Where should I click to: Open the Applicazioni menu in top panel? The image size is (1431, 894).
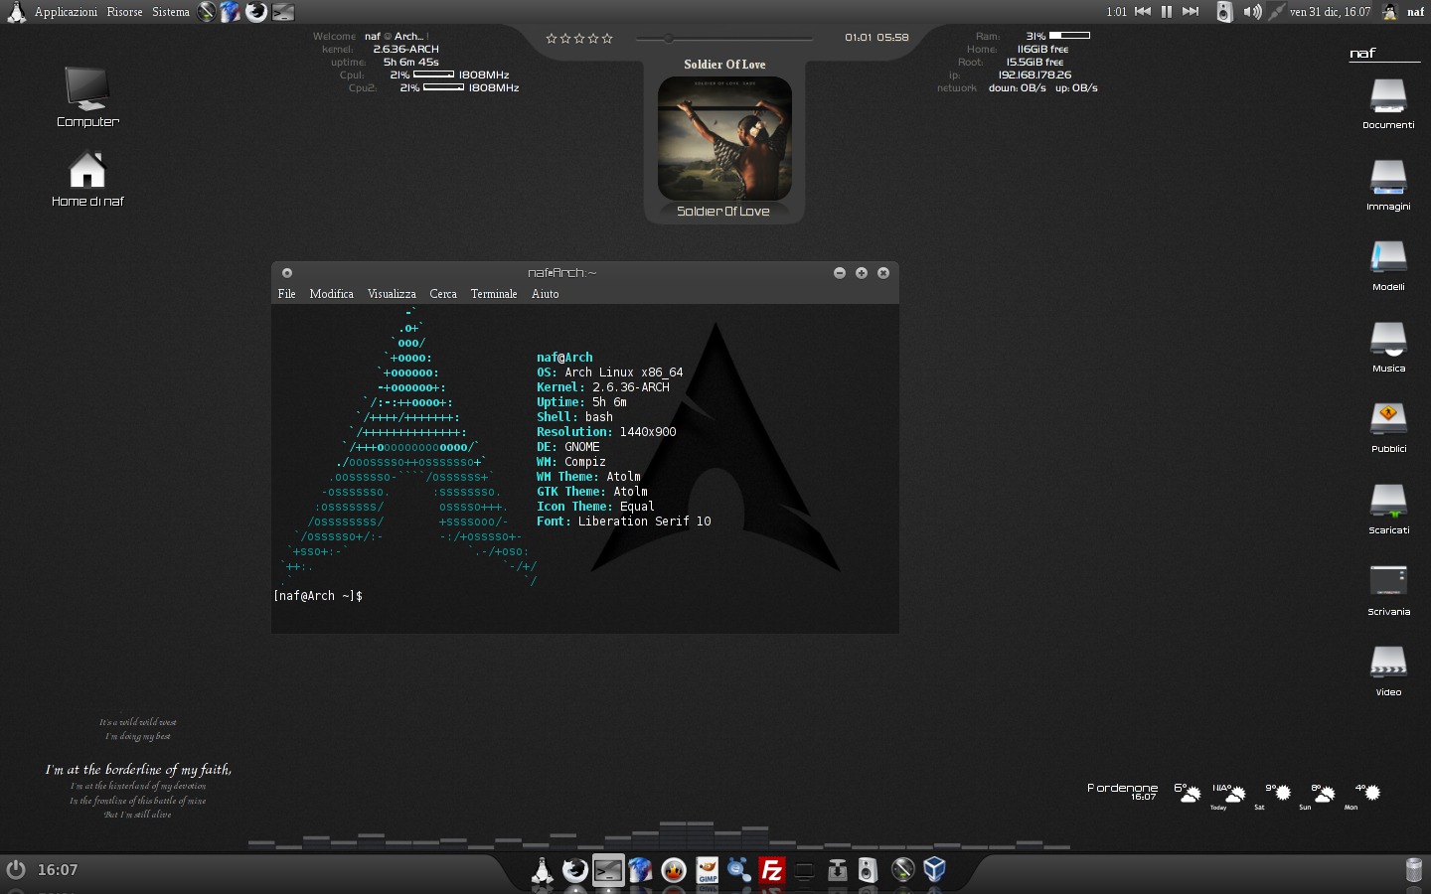(x=66, y=12)
